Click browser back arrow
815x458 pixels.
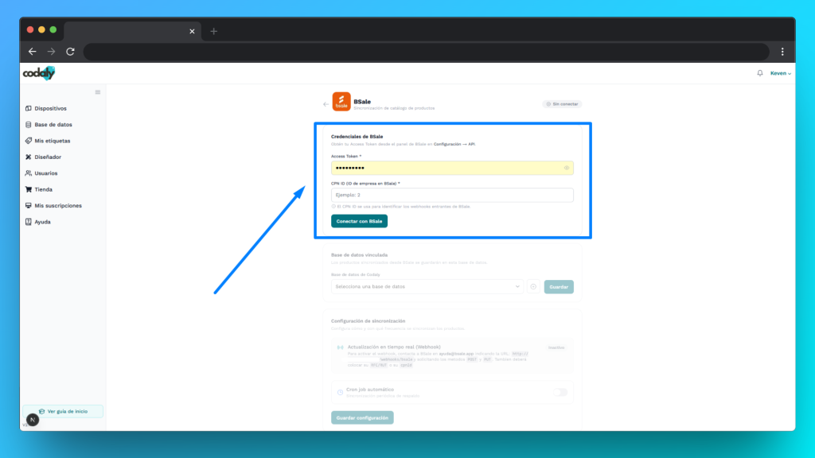(x=32, y=52)
